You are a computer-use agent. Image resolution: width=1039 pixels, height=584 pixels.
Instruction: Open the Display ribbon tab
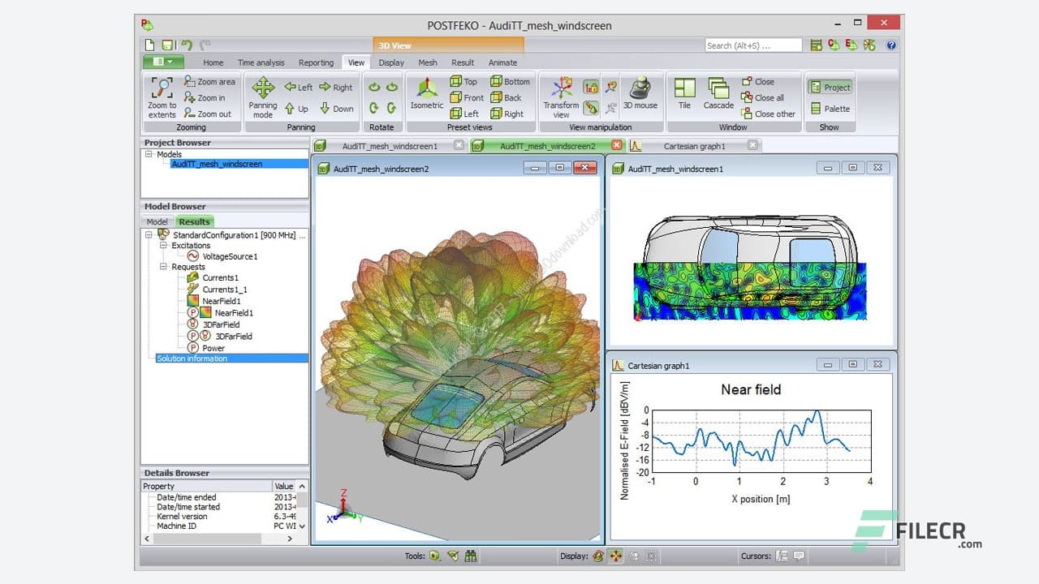tap(390, 62)
